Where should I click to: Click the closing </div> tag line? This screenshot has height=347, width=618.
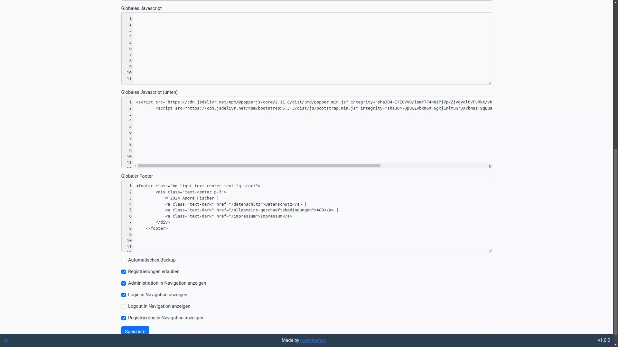point(163,222)
